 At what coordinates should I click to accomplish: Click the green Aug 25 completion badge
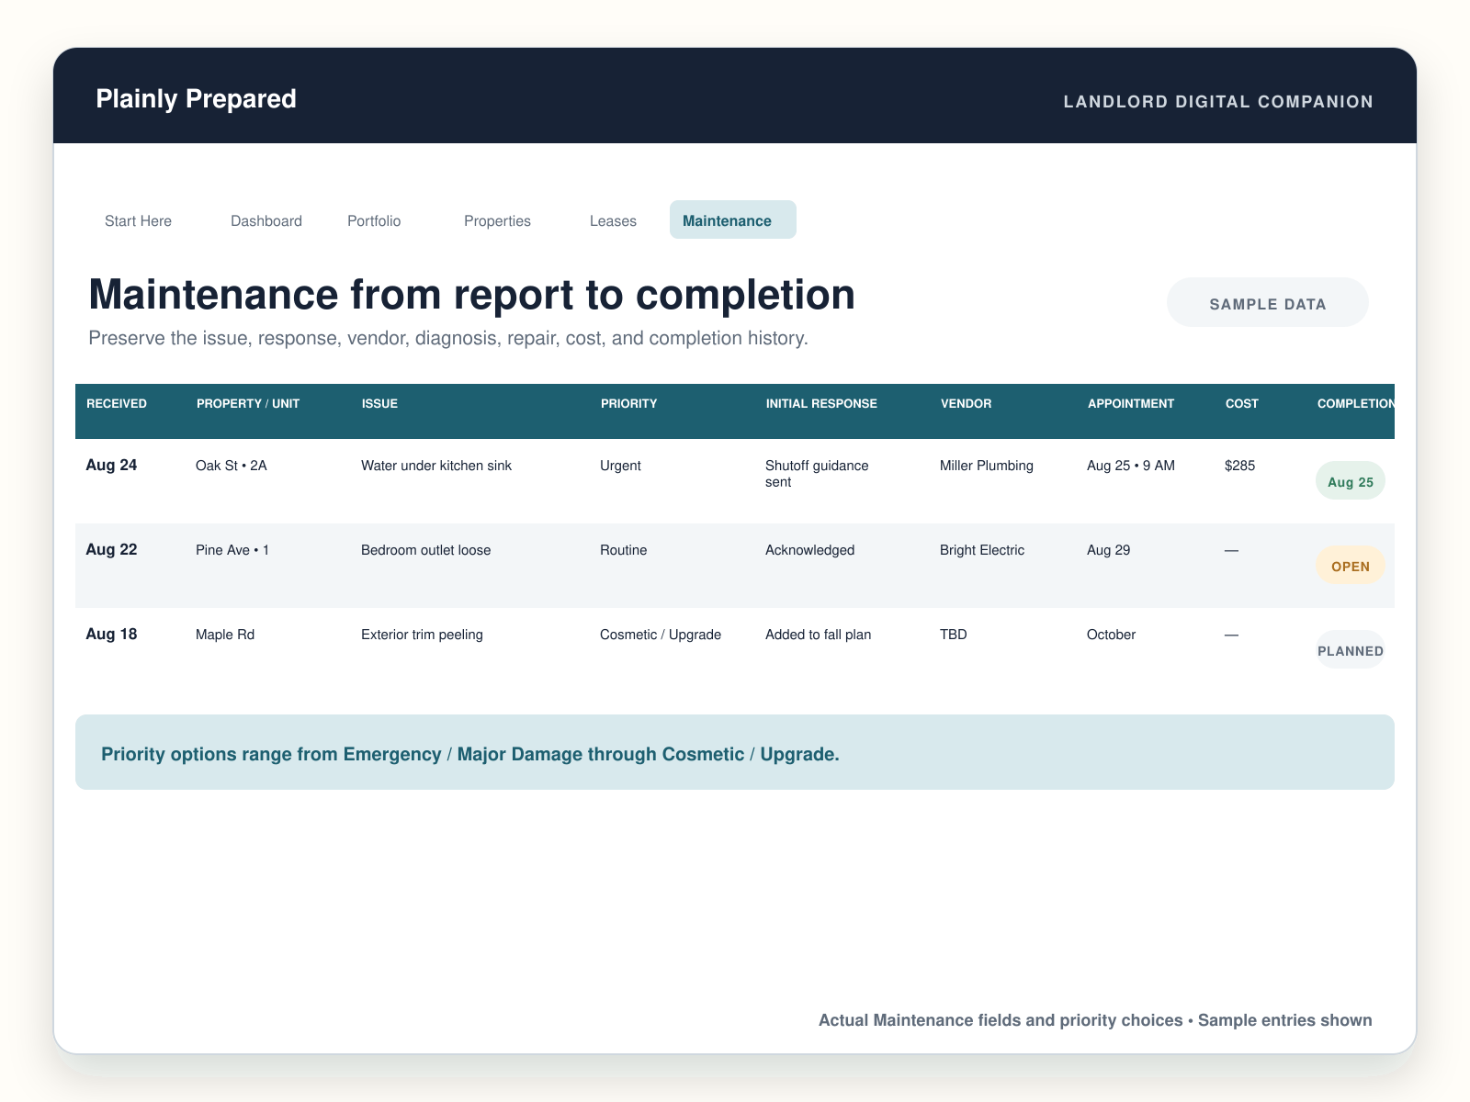click(x=1351, y=481)
